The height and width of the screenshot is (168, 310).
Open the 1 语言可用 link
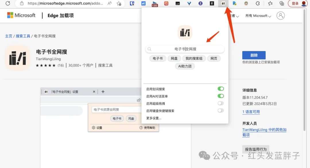point(251,112)
